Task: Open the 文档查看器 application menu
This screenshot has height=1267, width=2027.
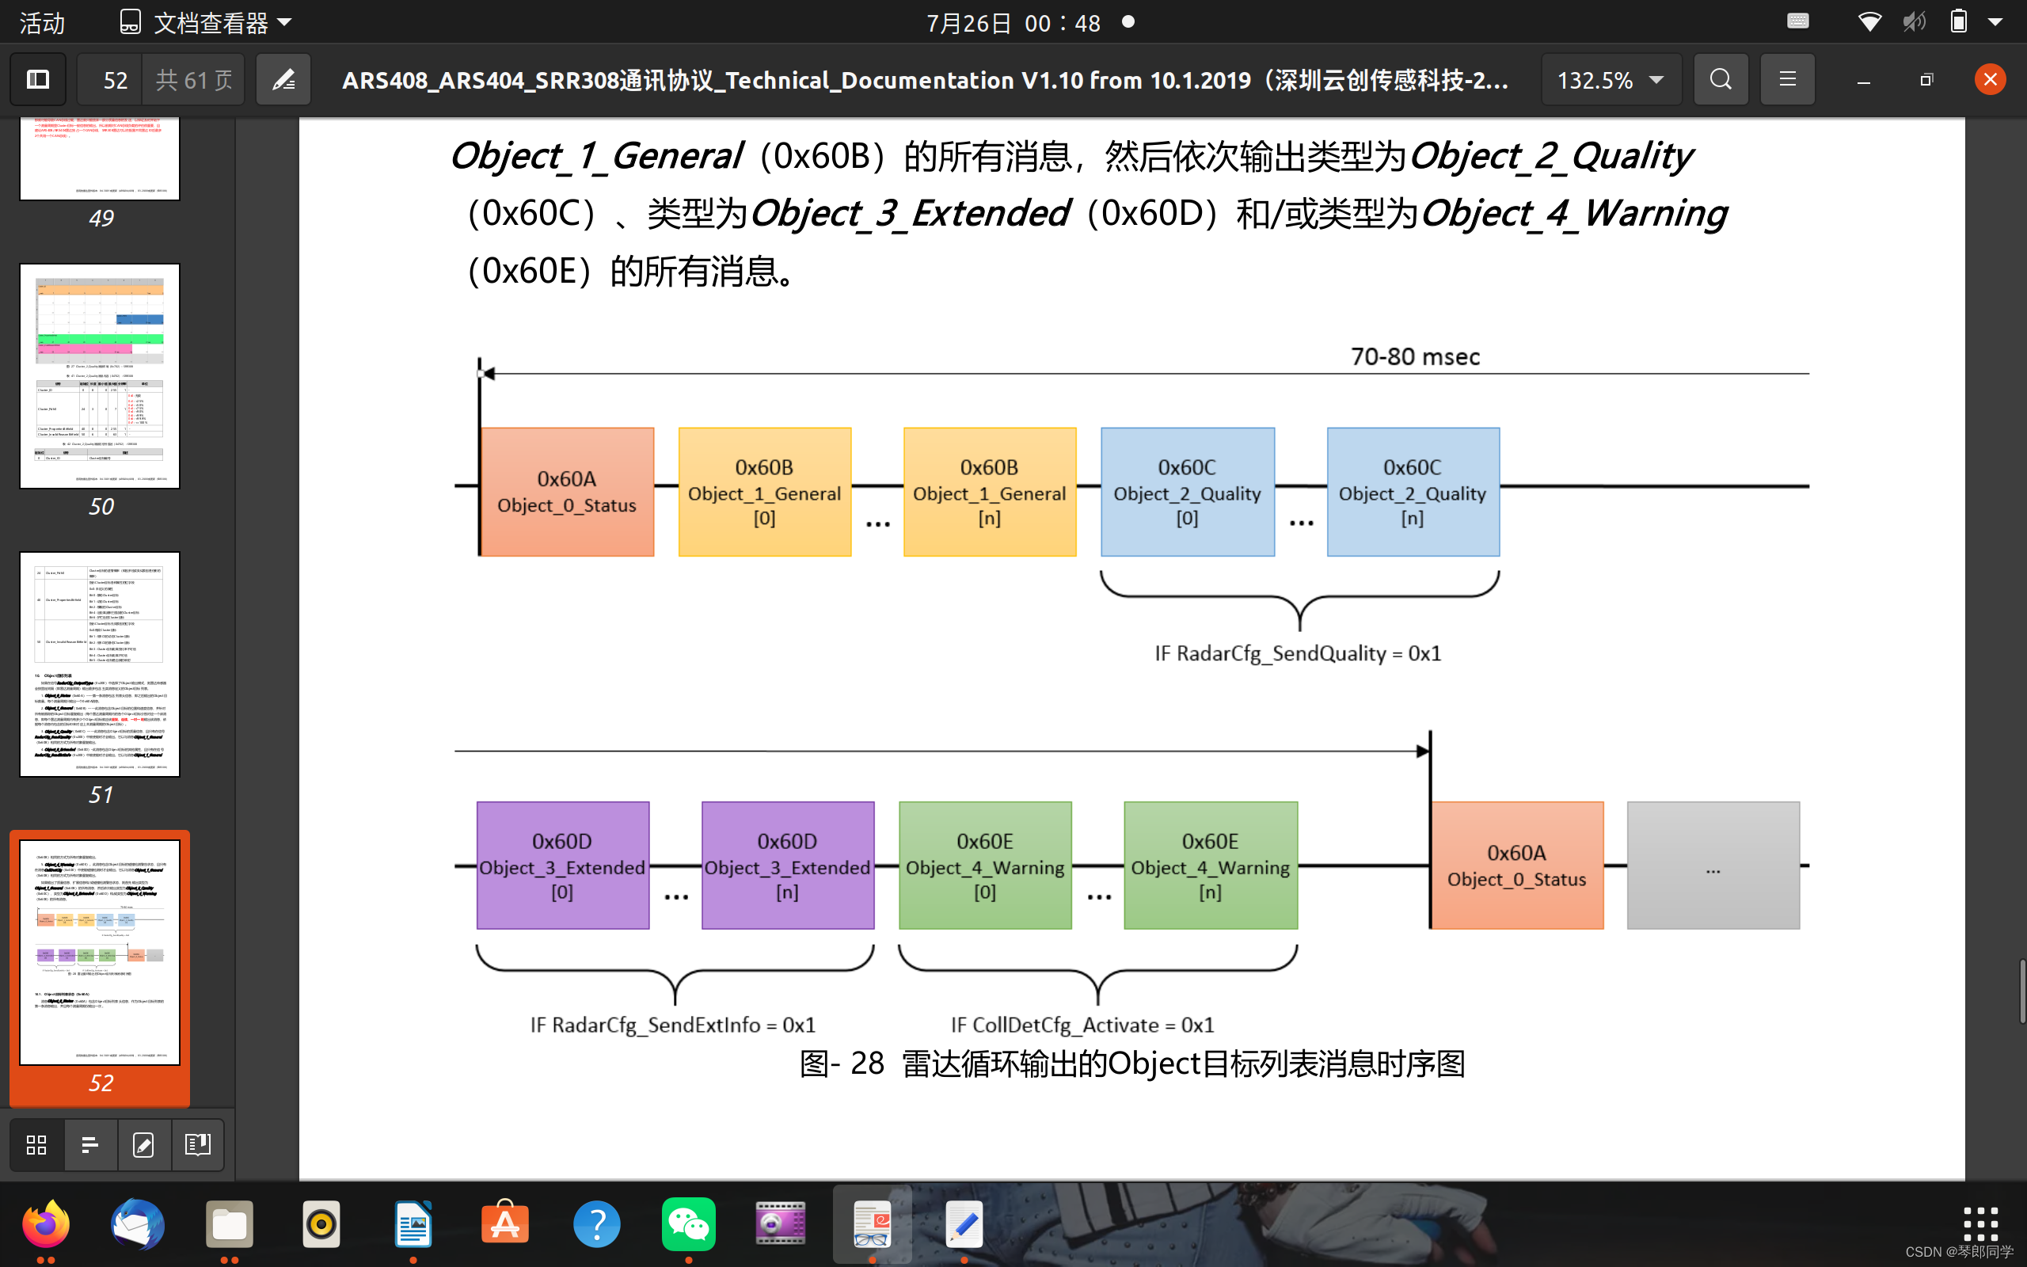Action: point(206,23)
